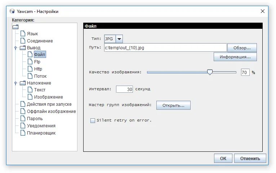Viewport: 276px width, 173px height.
Task: Open the Поток output settings
Action: tap(40, 76)
